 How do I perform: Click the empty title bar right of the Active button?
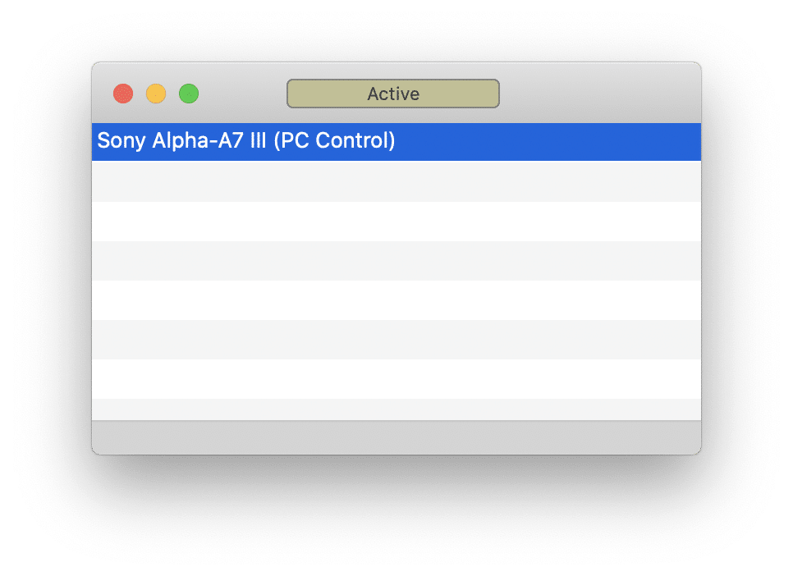tap(599, 94)
